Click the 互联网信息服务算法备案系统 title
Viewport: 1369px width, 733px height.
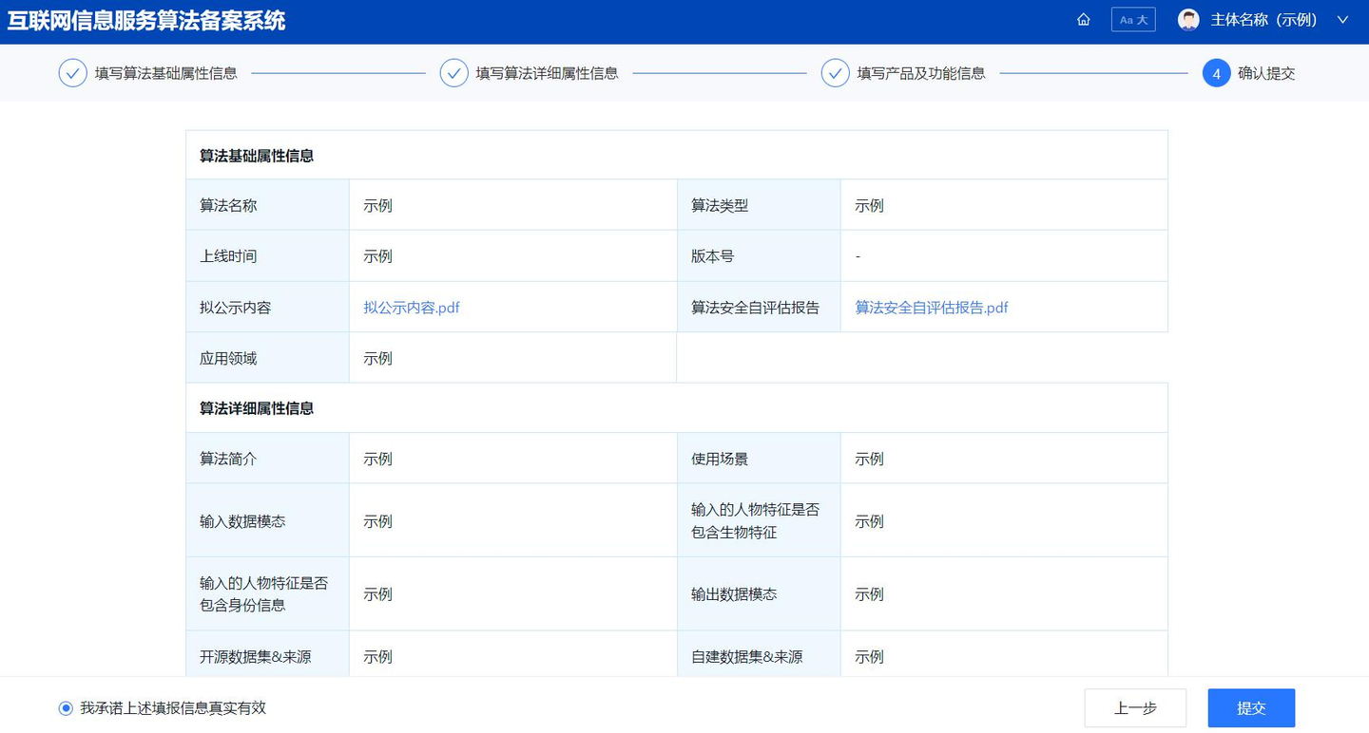(x=146, y=21)
